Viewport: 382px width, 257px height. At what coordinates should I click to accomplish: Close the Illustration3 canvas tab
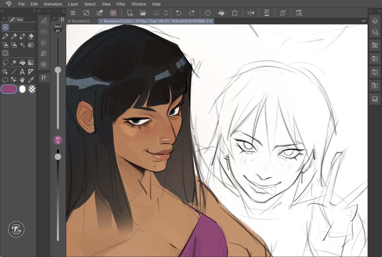(101, 21)
